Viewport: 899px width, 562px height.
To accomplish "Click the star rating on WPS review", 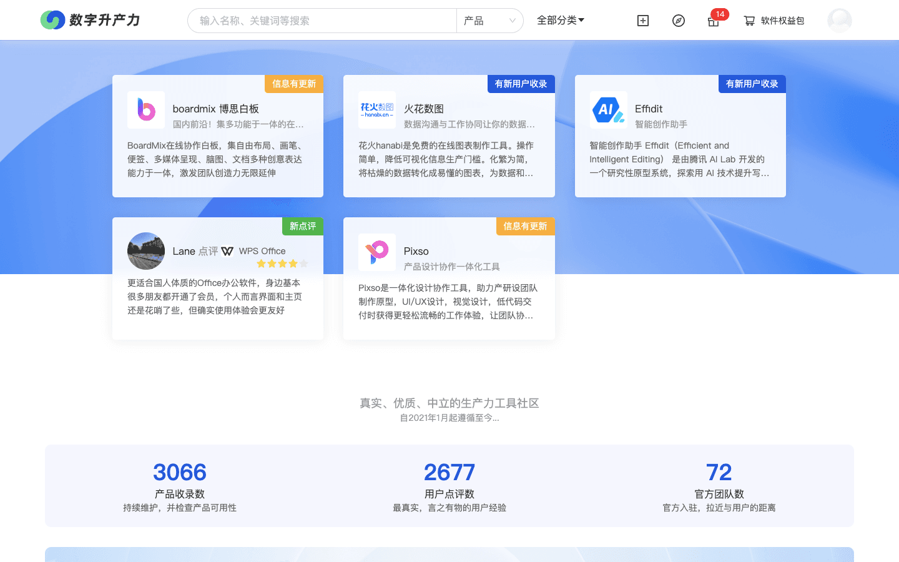I will (x=282, y=264).
